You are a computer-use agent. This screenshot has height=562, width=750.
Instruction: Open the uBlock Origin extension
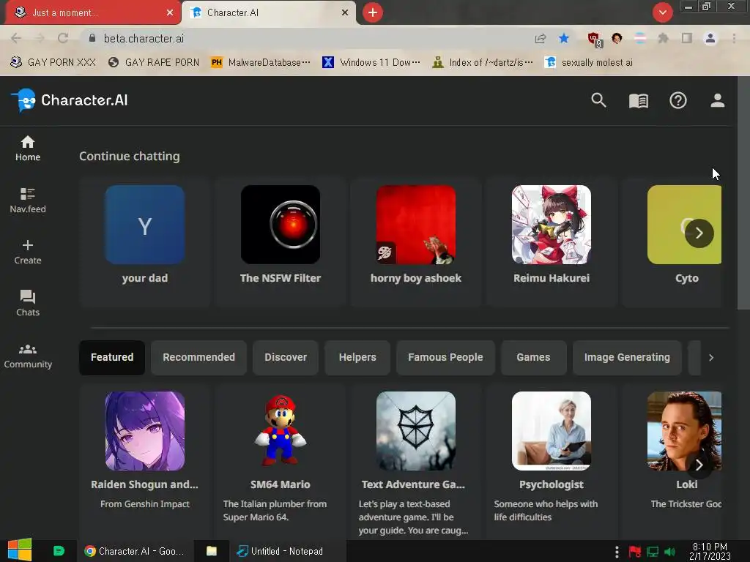[594, 40]
